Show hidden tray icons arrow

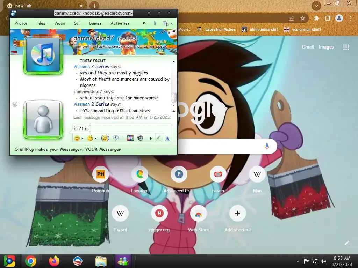point(298,261)
